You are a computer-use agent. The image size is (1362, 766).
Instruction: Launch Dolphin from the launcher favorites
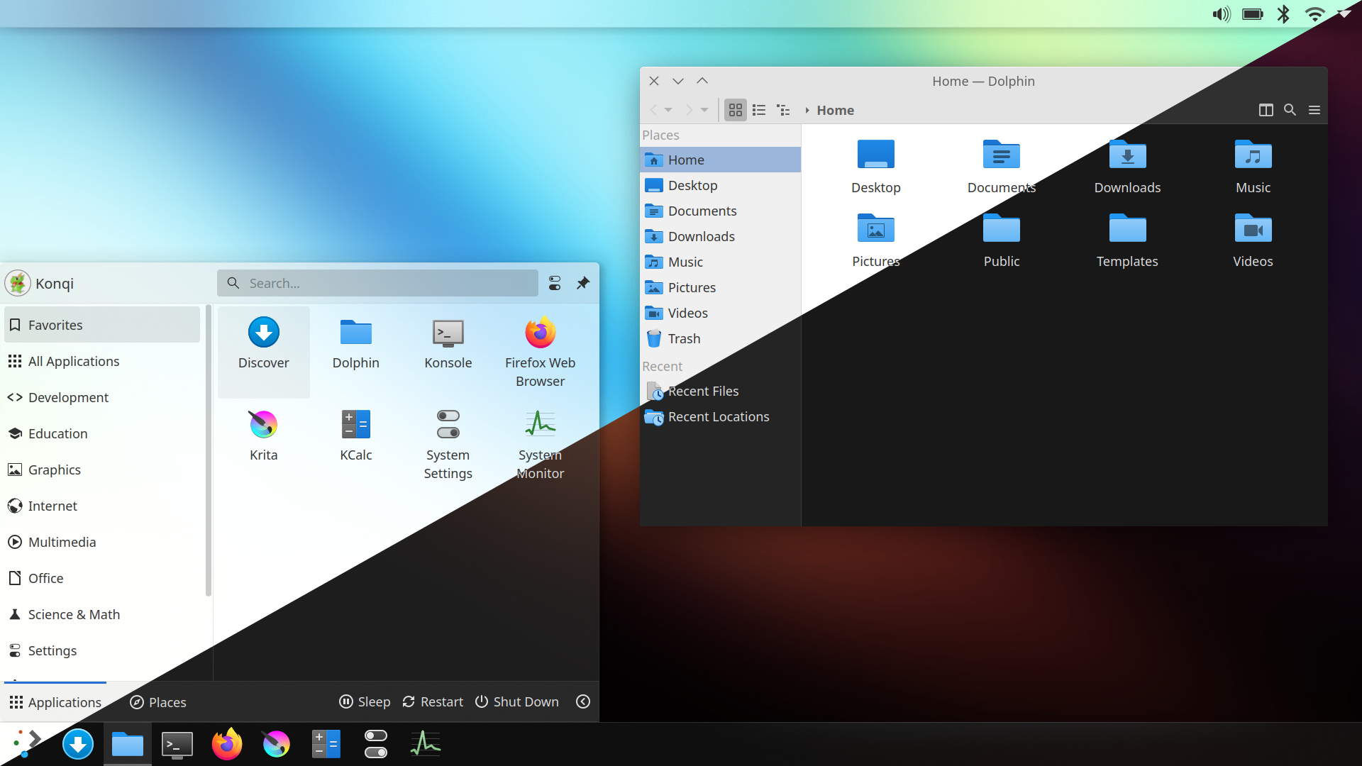(x=355, y=351)
